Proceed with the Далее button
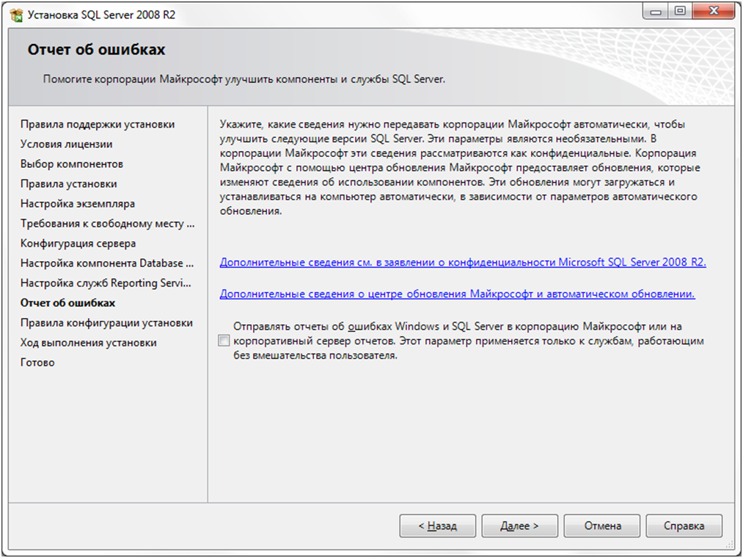The width and height of the screenshot is (743, 558). (x=519, y=526)
